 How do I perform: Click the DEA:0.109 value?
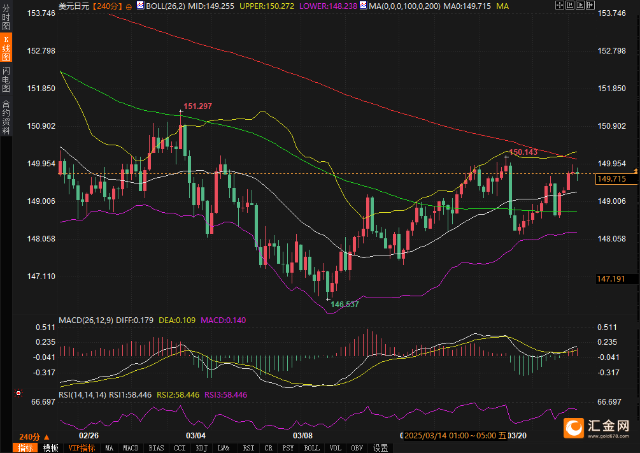click(177, 320)
